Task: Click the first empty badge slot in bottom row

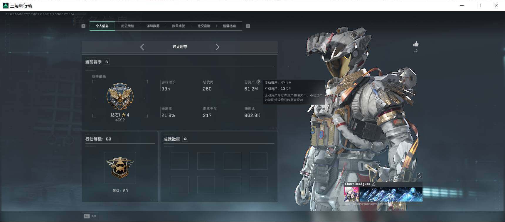Action: tap(180, 185)
